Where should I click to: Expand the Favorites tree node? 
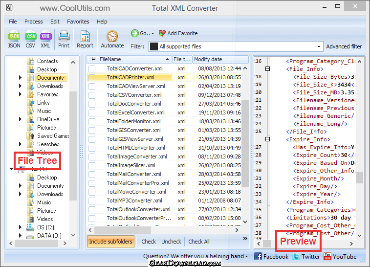click(21, 94)
